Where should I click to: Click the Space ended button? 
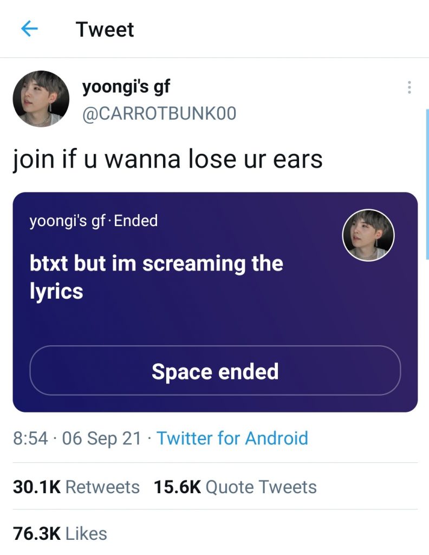(215, 371)
